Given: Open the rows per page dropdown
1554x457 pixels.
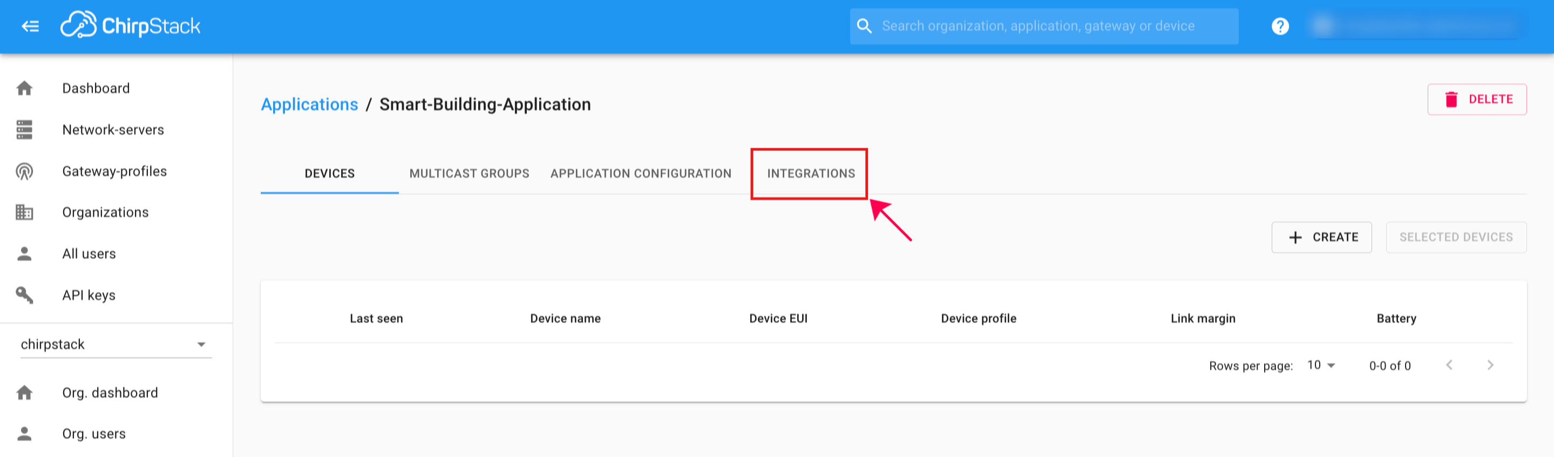Looking at the screenshot, I should click(x=1321, y=365).
